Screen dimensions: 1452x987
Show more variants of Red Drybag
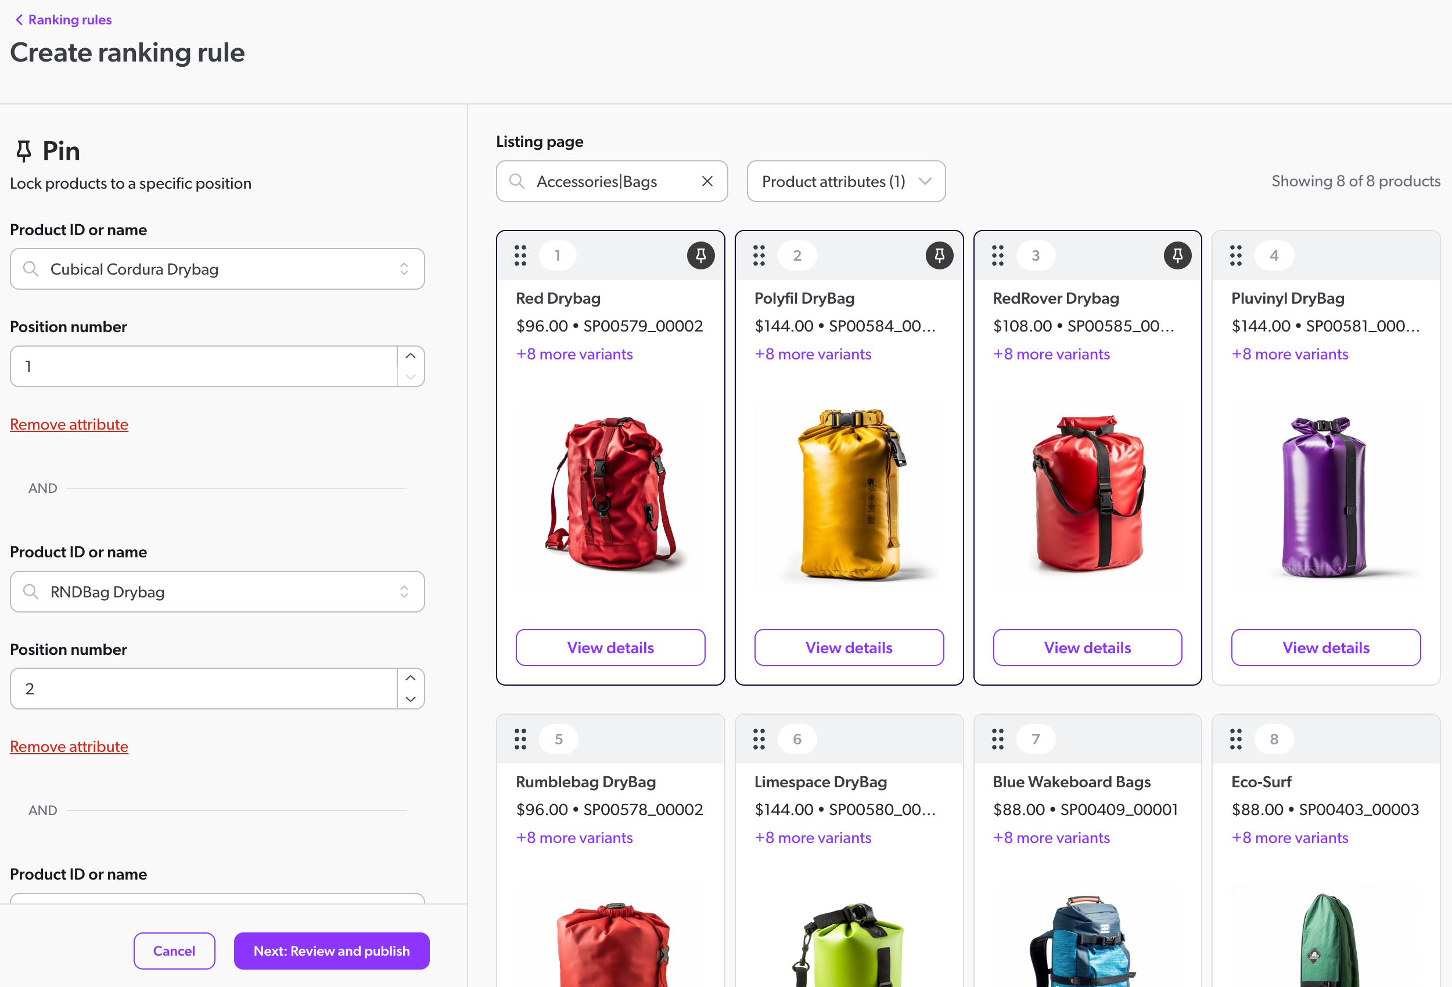[x=574, y=354]
